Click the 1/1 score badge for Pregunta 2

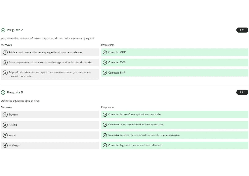242,30
